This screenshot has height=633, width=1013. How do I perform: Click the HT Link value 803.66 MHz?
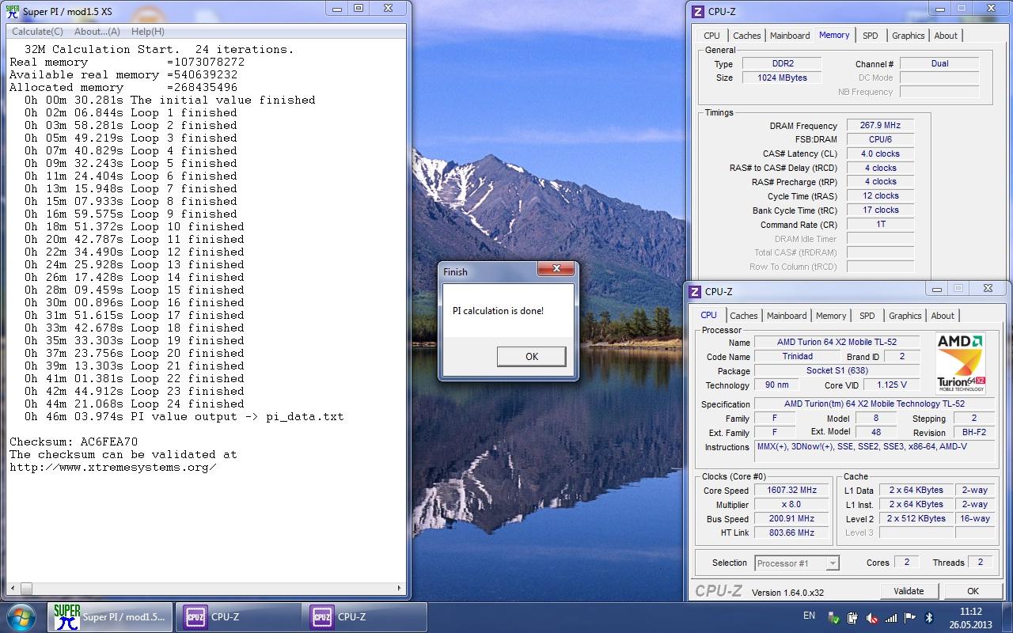point(791,533)
